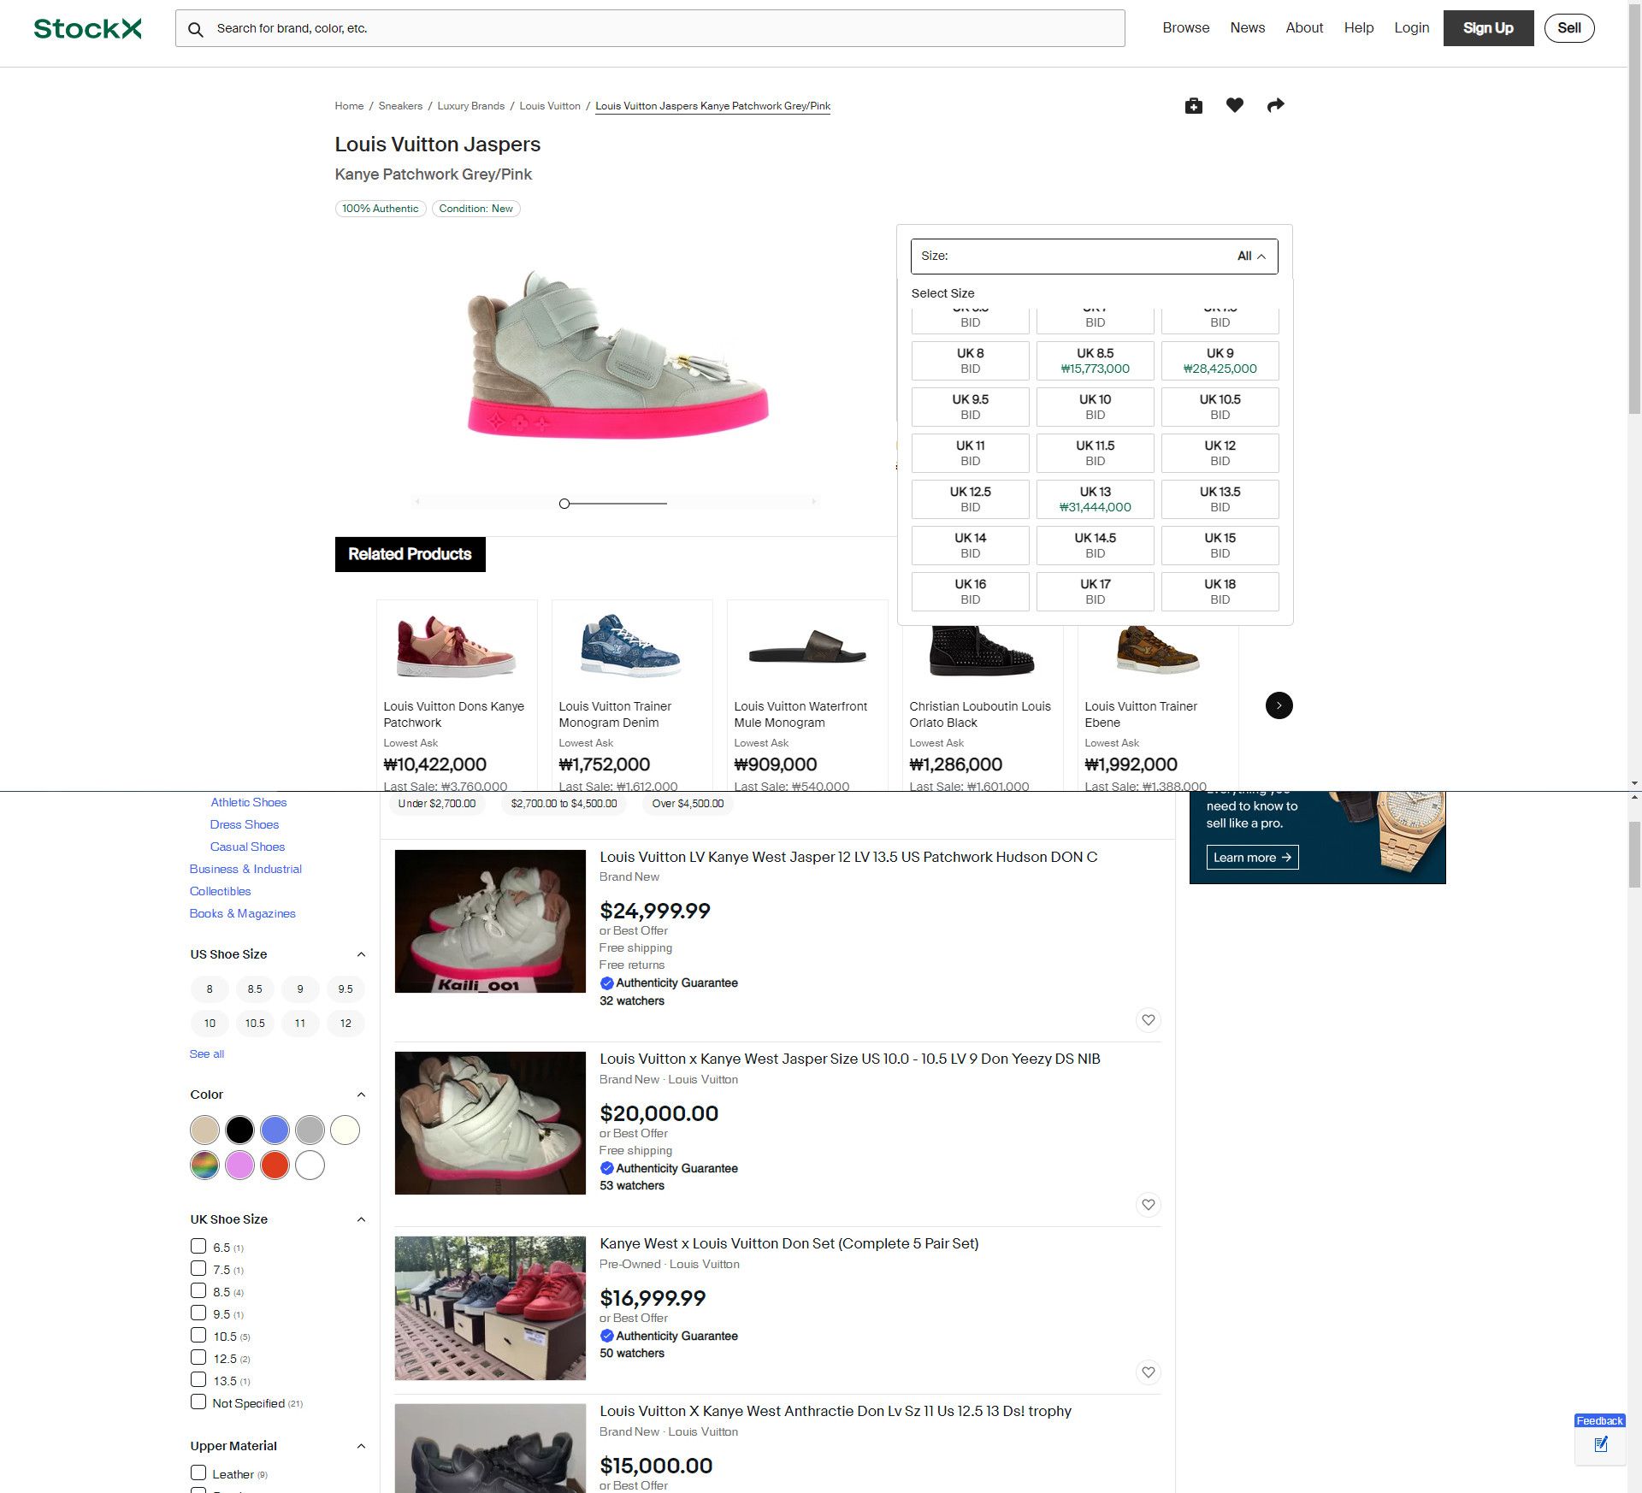1642x1493 pixels.
Task: Check UK Shoe Size Not Specified checkbox
Action: coord(198,1402)
